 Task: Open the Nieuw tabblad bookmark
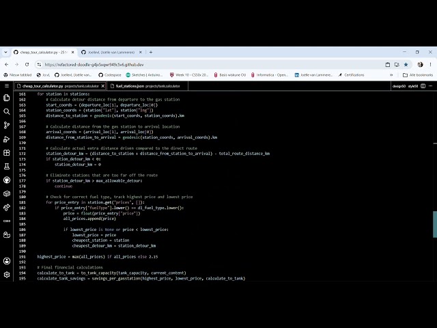coord(18,75)
